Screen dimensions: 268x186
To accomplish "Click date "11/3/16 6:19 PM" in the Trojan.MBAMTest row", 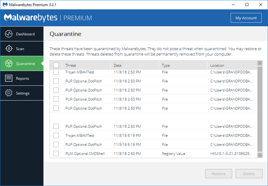I will (x=127, y=135).
